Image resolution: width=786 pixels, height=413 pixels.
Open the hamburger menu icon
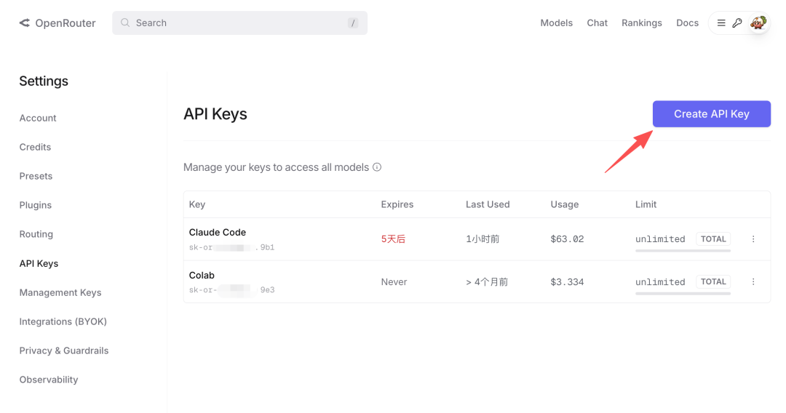[x=721, y=23]
